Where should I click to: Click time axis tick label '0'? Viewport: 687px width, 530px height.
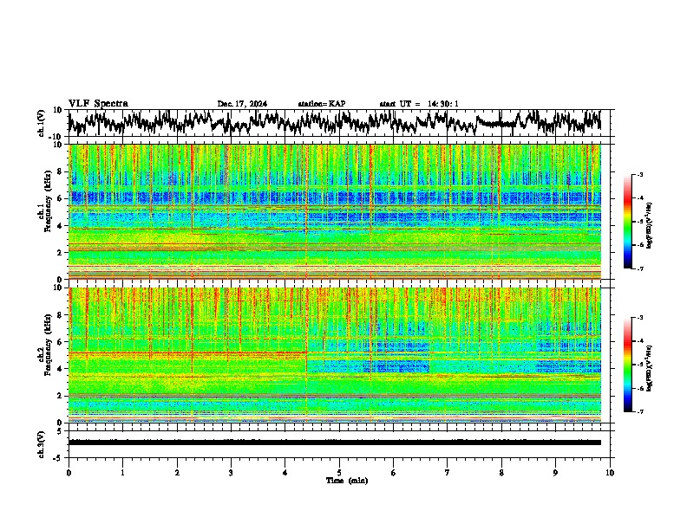click(x=69, y=473)
